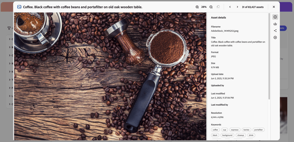This screenshot has width=294, height=142.
Task: Select the 'background' keyword tag
Action: pyautogui.click(x=227, y=135)
